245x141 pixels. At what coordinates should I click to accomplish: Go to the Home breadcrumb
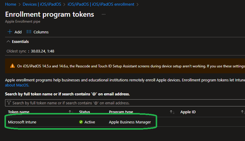[x=11, y=4]
